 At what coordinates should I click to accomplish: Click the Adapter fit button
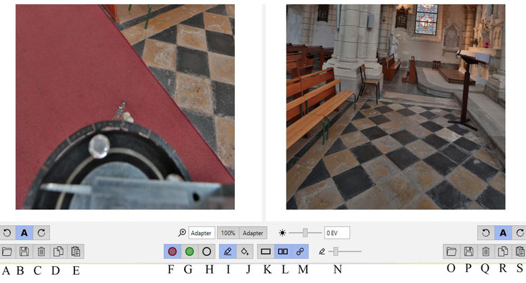click(x=253, y=233)
